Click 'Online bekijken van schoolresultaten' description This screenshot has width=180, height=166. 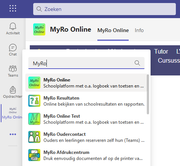(94, 104)
